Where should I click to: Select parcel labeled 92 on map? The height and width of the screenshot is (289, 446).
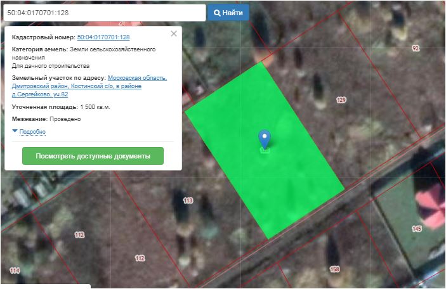[416, 48]
